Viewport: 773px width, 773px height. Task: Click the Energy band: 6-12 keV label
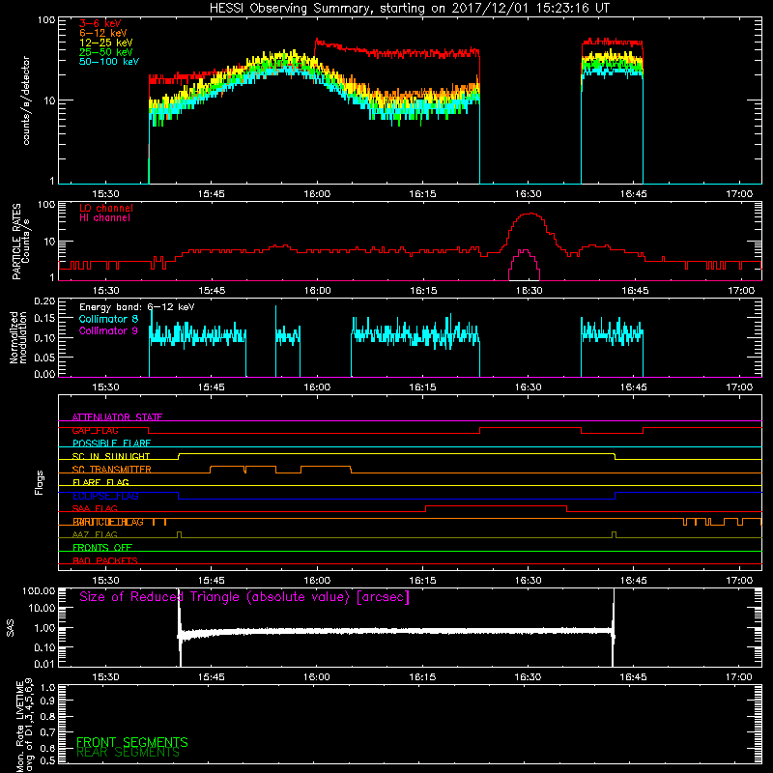136,307
